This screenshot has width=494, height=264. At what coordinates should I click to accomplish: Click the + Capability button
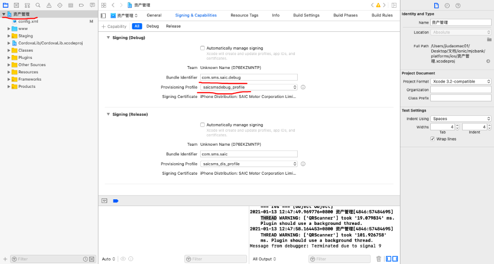[114, 27]
